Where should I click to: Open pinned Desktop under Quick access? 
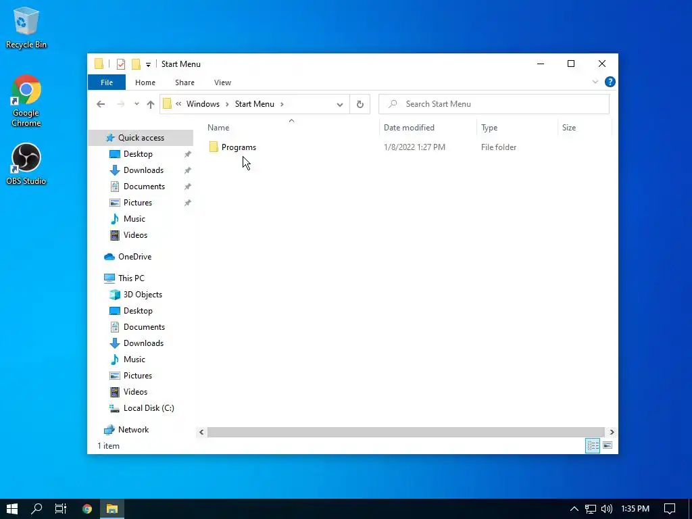click(138, 154)
